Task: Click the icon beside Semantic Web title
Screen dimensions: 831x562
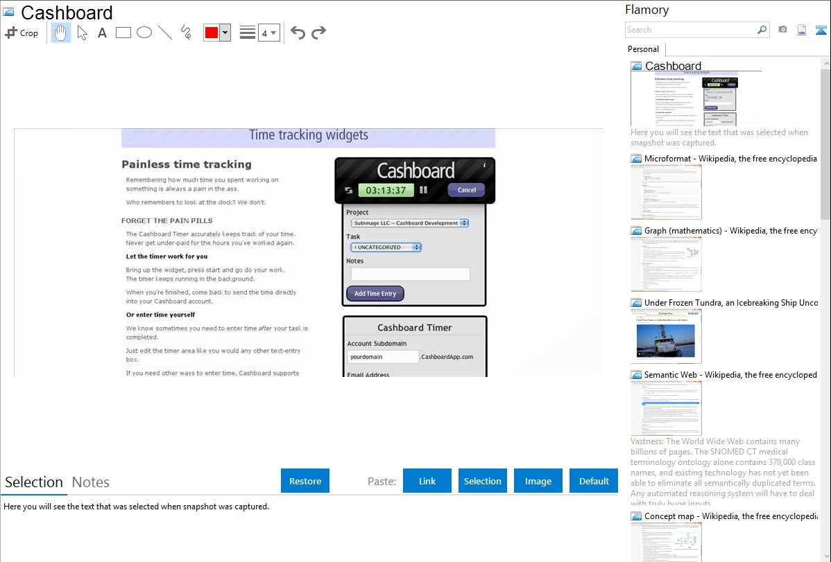Action: point(636,375)
